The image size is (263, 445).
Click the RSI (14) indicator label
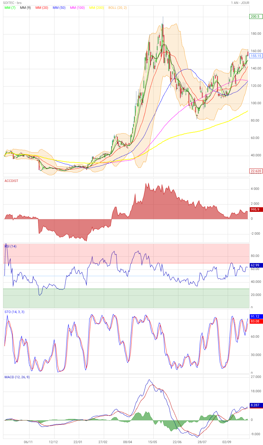pyautogui.click(x=11, y=246)
